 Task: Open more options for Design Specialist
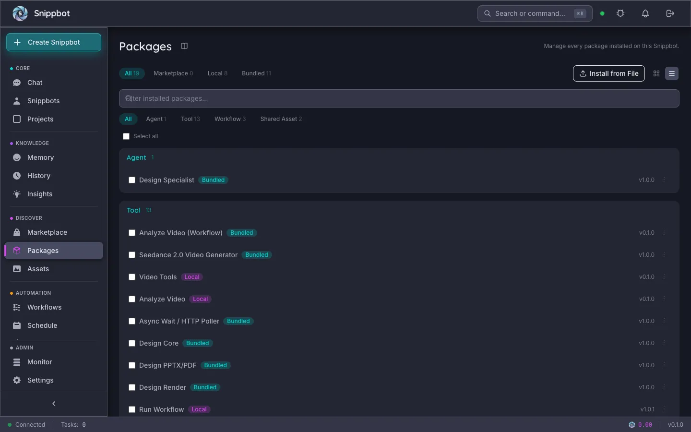point(664,180)
